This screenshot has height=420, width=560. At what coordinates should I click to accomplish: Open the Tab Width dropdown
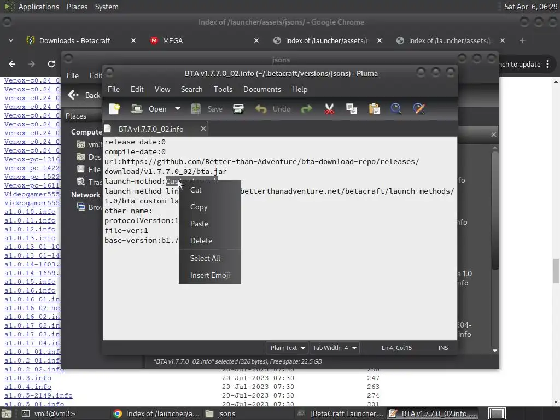[335, 348]
